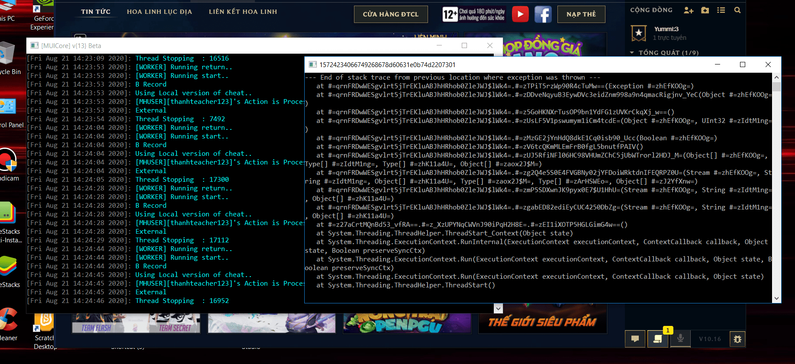
Task: Click the CỬA HÀNG ĐTCL button
Action: click(391, 14)
